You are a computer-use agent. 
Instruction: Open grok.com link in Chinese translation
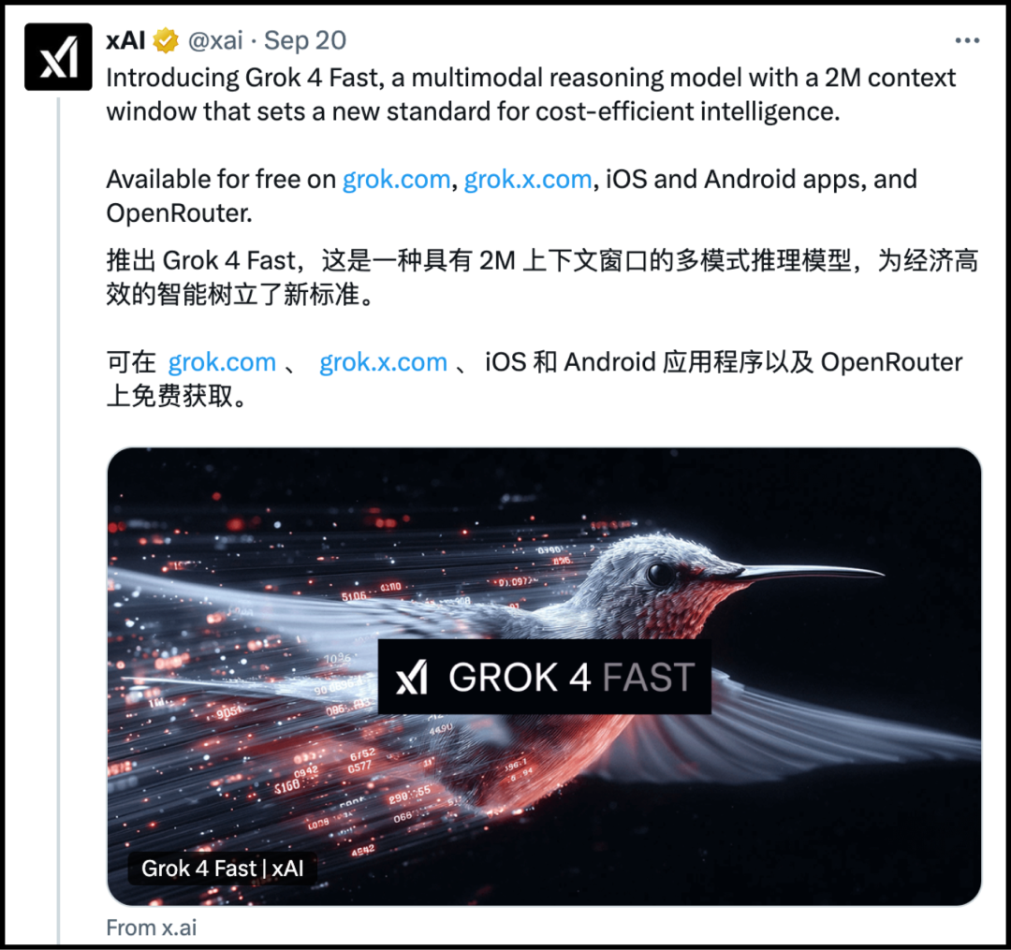(222, 362)
